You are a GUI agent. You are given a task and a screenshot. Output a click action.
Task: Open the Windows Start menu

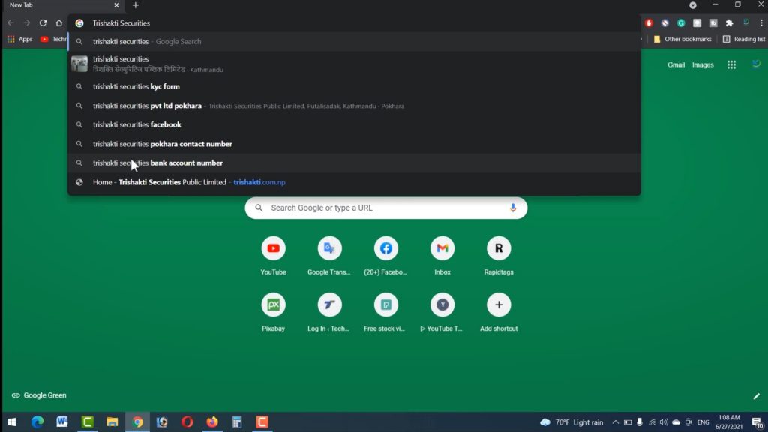12,421
